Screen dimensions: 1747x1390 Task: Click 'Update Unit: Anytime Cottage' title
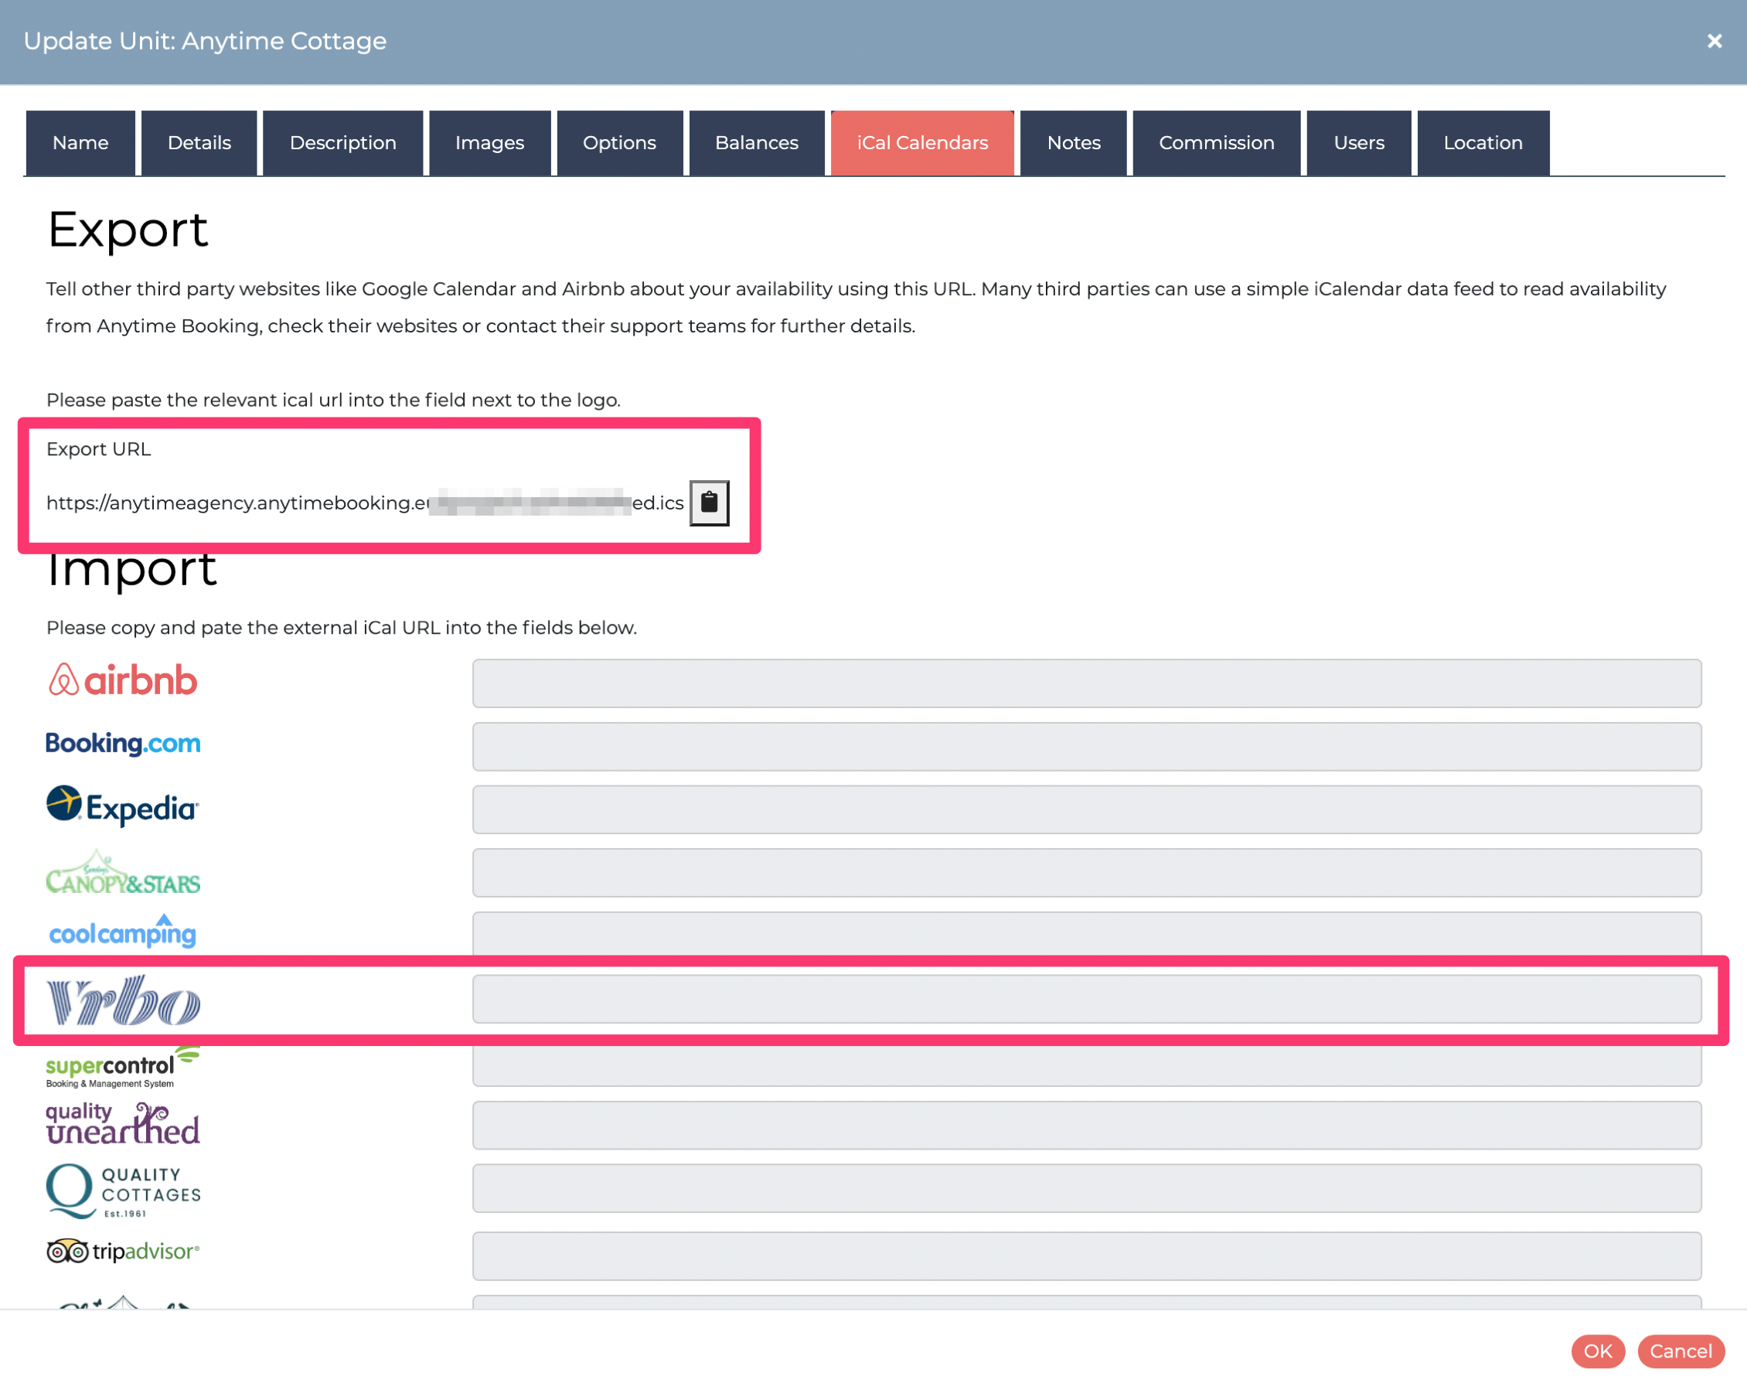(x=205, y=40)
